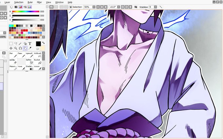Rotate the canvas view counterclockwise

[x=123, y=7]
